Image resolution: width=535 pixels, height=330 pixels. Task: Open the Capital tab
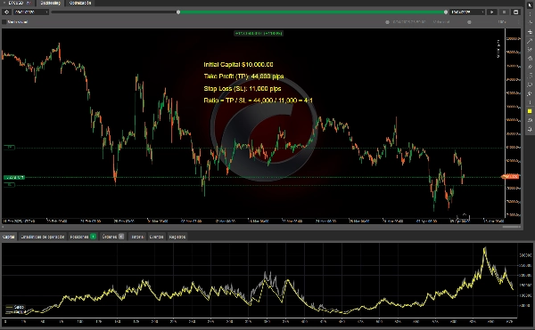9,237
